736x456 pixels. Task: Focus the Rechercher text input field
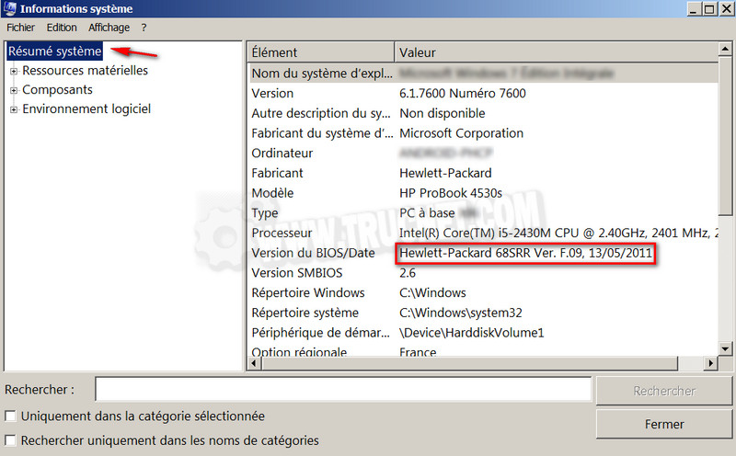[342, 390]
